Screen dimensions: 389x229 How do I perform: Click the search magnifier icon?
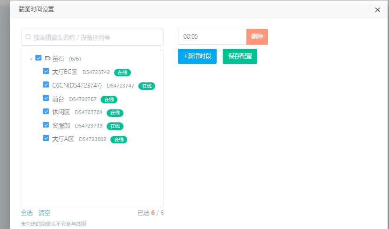pyautogui.click(x=28, y=37)
